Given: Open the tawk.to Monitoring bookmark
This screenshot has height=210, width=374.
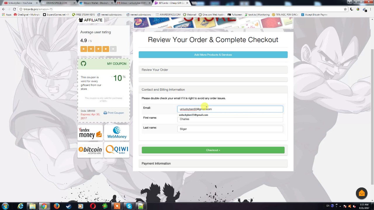Looking at the screenshot, I should coord(257,15).
